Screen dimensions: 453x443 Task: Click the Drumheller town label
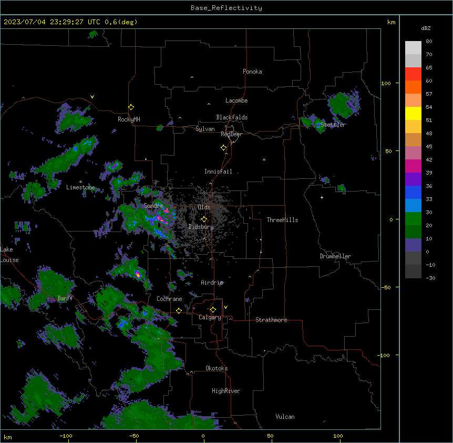pyautogui.click(x=335, y=256)
